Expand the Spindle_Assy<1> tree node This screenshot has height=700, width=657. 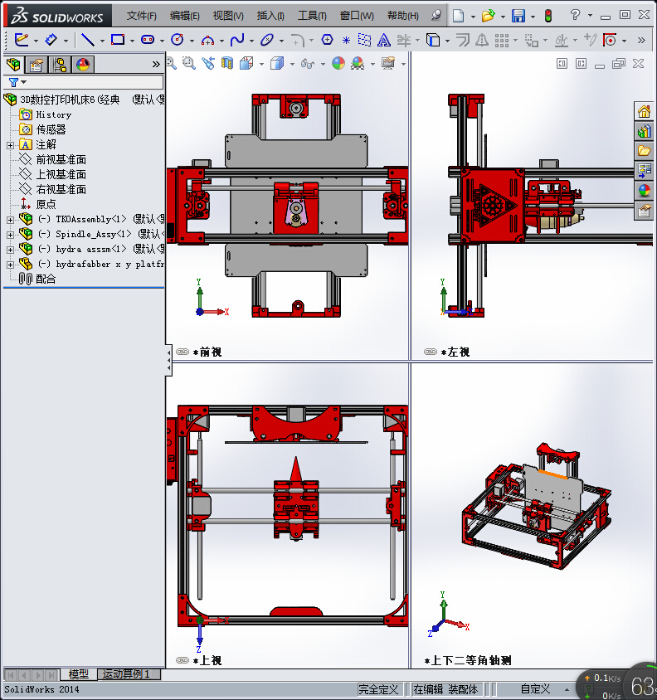(10, 235)
